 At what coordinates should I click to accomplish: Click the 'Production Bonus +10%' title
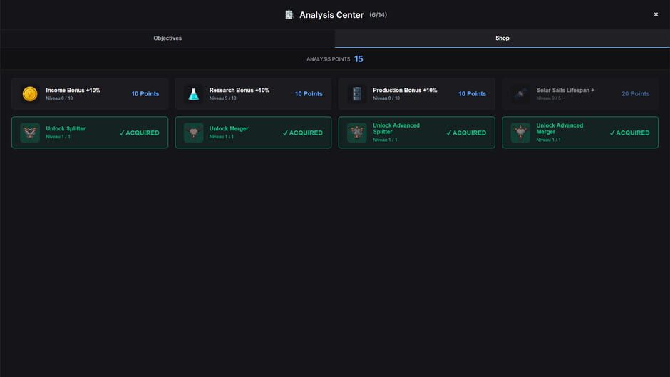coord(405,91)
